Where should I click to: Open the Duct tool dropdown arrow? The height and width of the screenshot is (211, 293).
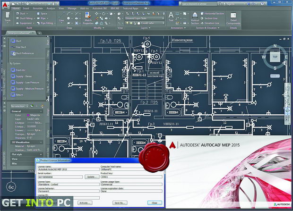(27, 14)
